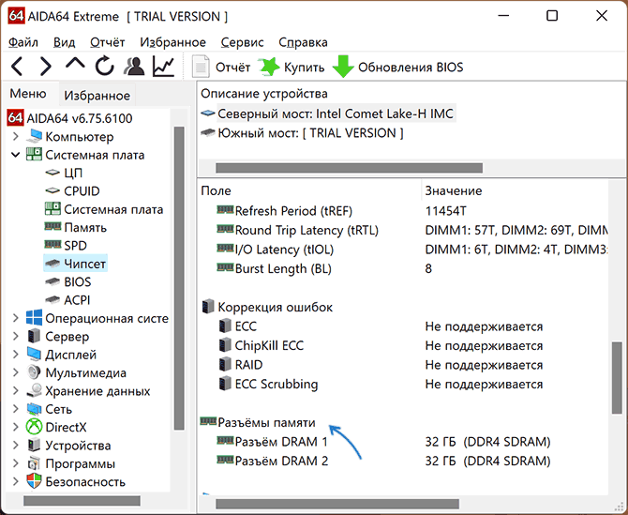This screenshot has width=628, height=515.
Task: Open Обновления BIOS updates
Action: pos(398,68)
